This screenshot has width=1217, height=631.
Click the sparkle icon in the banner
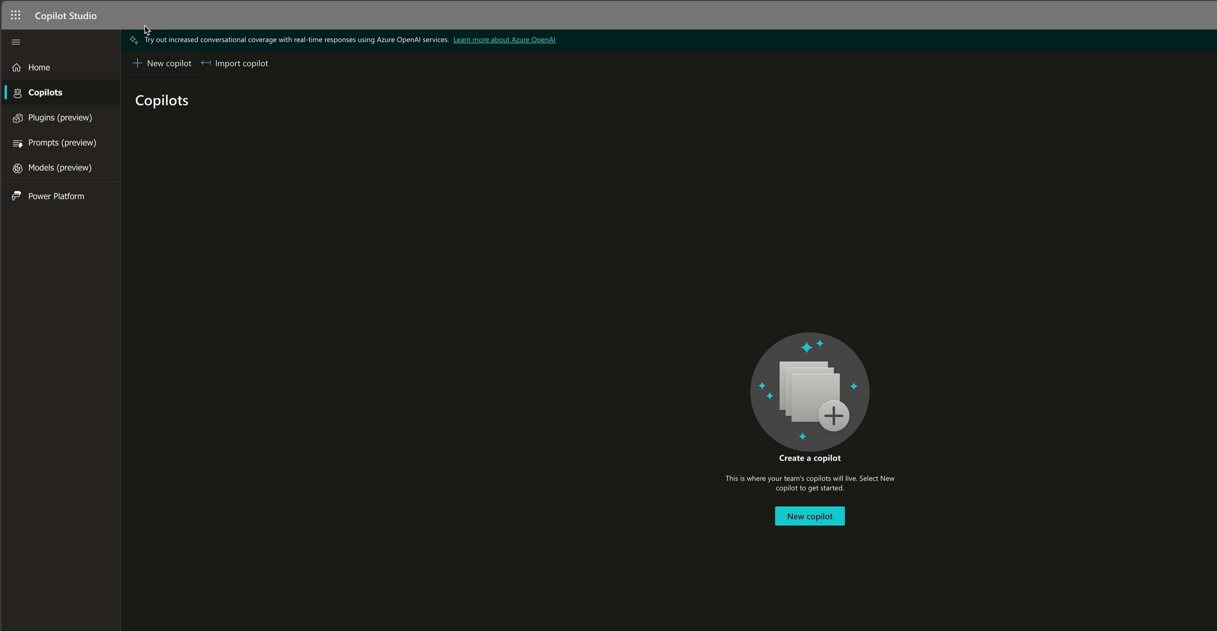click(x=134, y=40)
